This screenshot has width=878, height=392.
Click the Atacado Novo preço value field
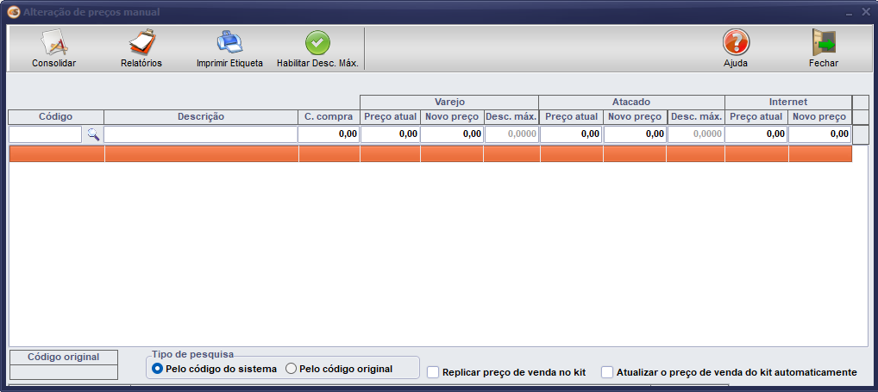(x=635, y=134)
